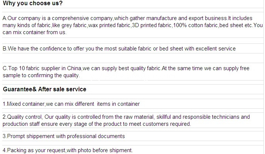This screenshot has height=154, width=265.
Task: Click the line mentioning wax printed fabric
Action: pyautogui.click(x=133, y=25)
